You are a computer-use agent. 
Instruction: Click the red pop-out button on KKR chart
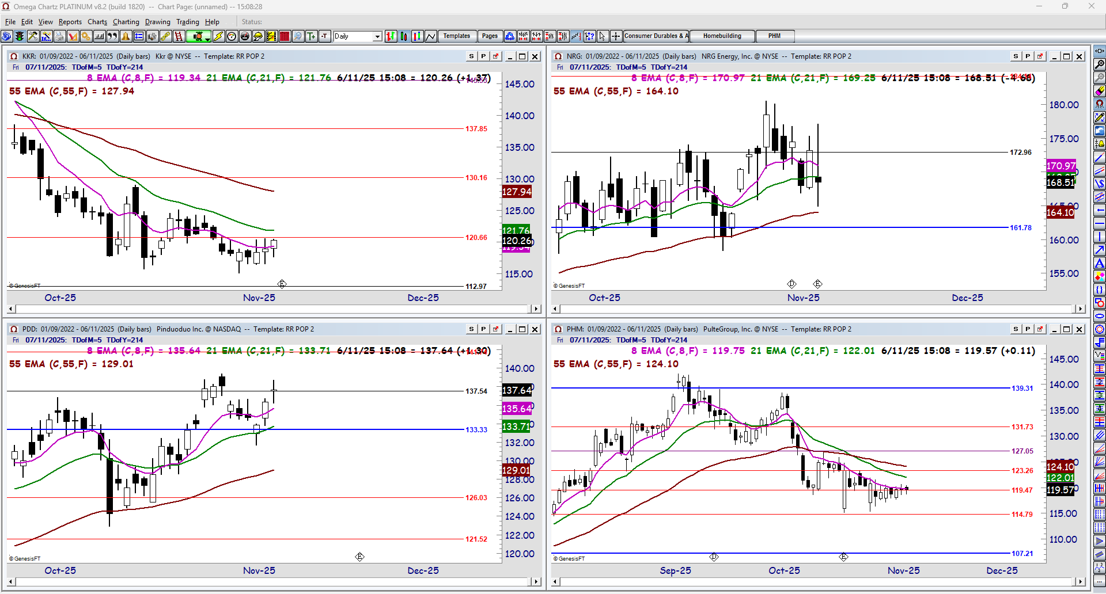tap(495, 56)
